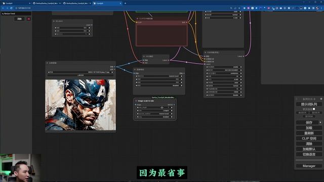This screenshot has height=182, width=324.
Task: Pick previous image file with left arrow in load node
Action: tap(49, 72)
